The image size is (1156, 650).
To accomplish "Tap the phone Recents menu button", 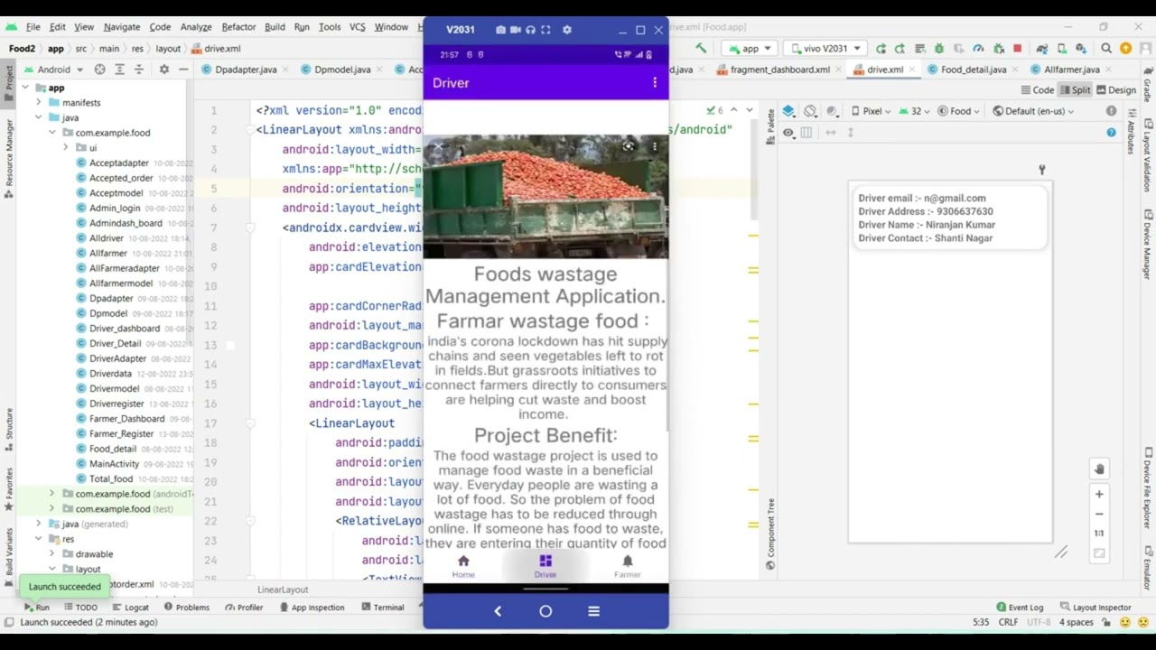I will 593,611.
